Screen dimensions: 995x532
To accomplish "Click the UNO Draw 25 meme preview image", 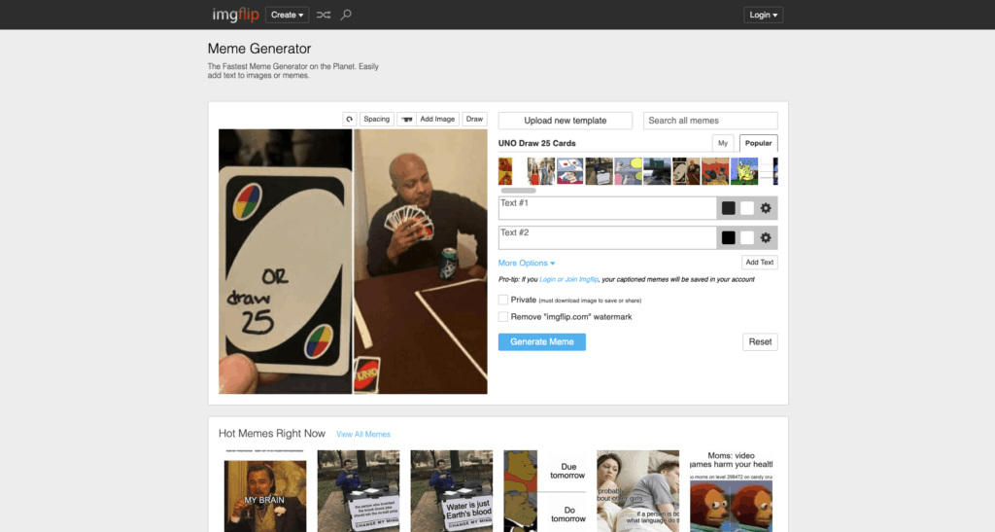I will pyautogui.click(x=353, y=262).
